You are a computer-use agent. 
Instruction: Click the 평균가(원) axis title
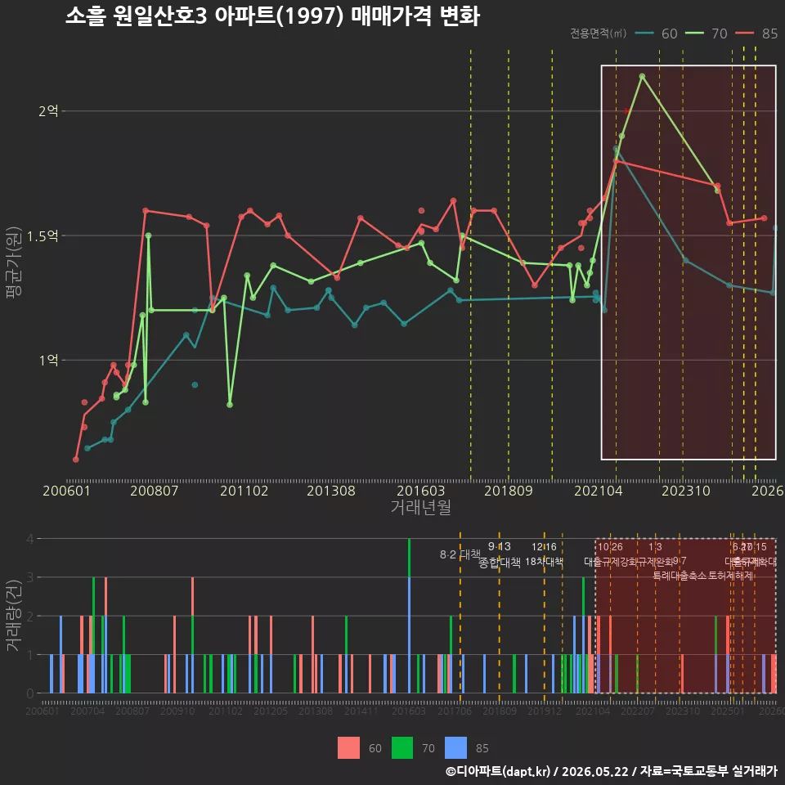click(x=14, y=262)
